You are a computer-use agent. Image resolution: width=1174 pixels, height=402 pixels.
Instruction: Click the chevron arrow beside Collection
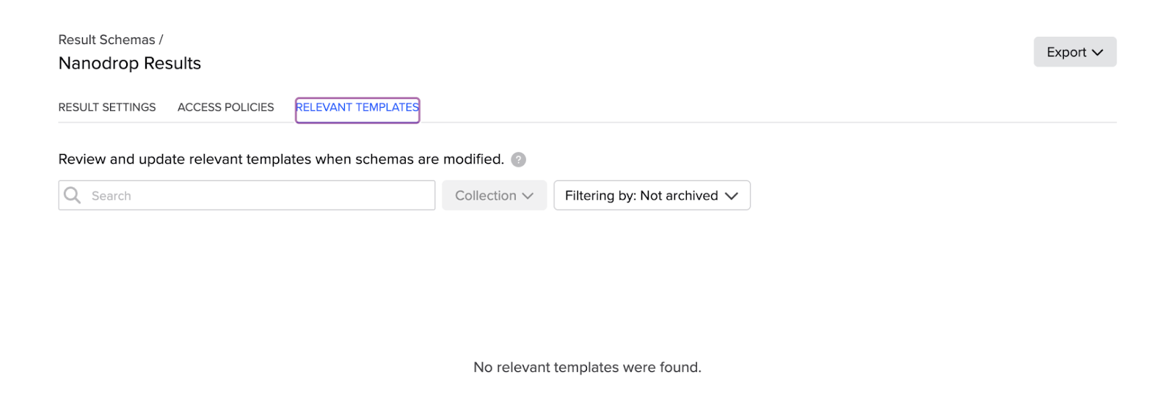coord(528,196)
